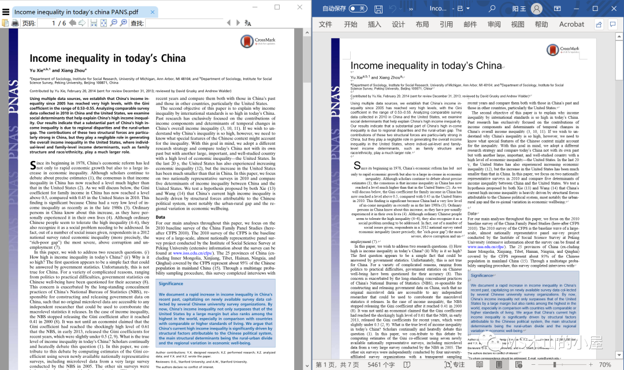Click the fit width icon in PDF viewer
Image resolution: width=624 pixels, height=370 pixels.
tap(94, 23)
